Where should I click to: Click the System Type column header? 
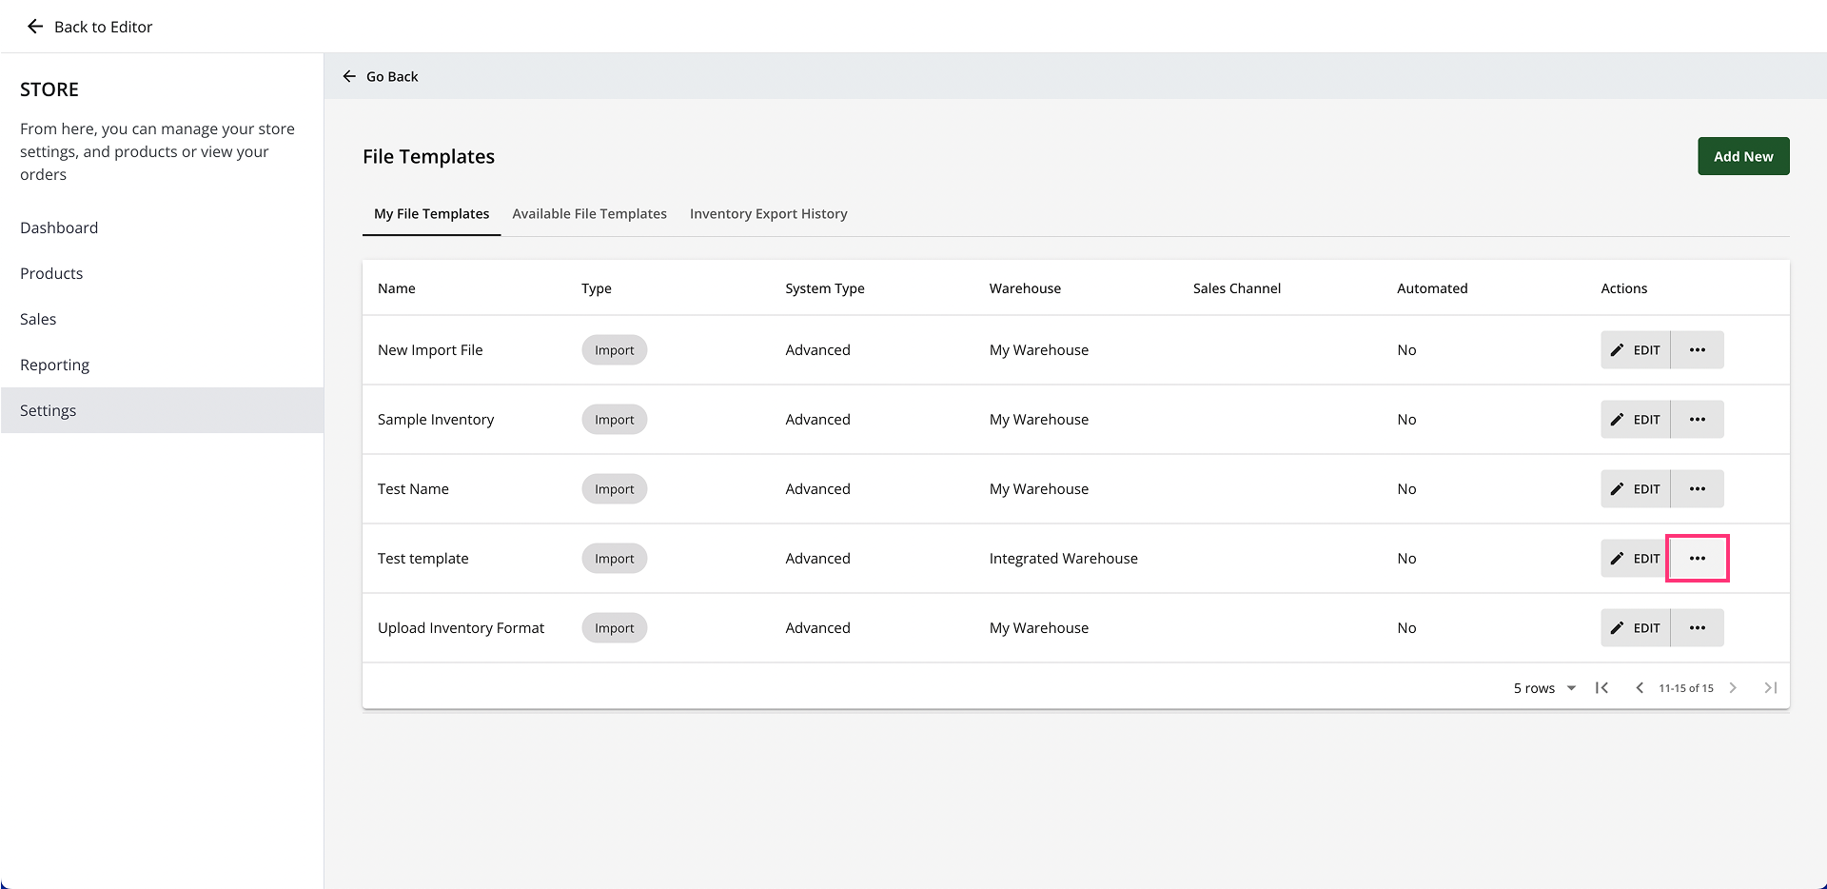[x=825, y=288]
